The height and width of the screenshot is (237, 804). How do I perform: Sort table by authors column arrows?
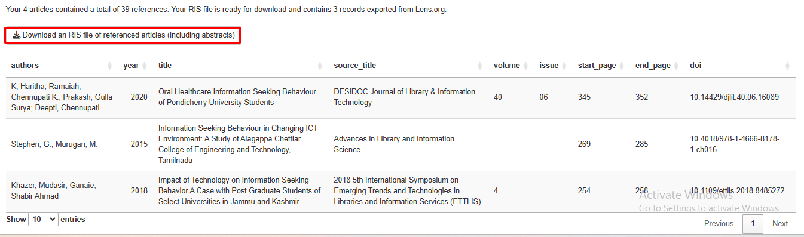[x=109, y=66]
